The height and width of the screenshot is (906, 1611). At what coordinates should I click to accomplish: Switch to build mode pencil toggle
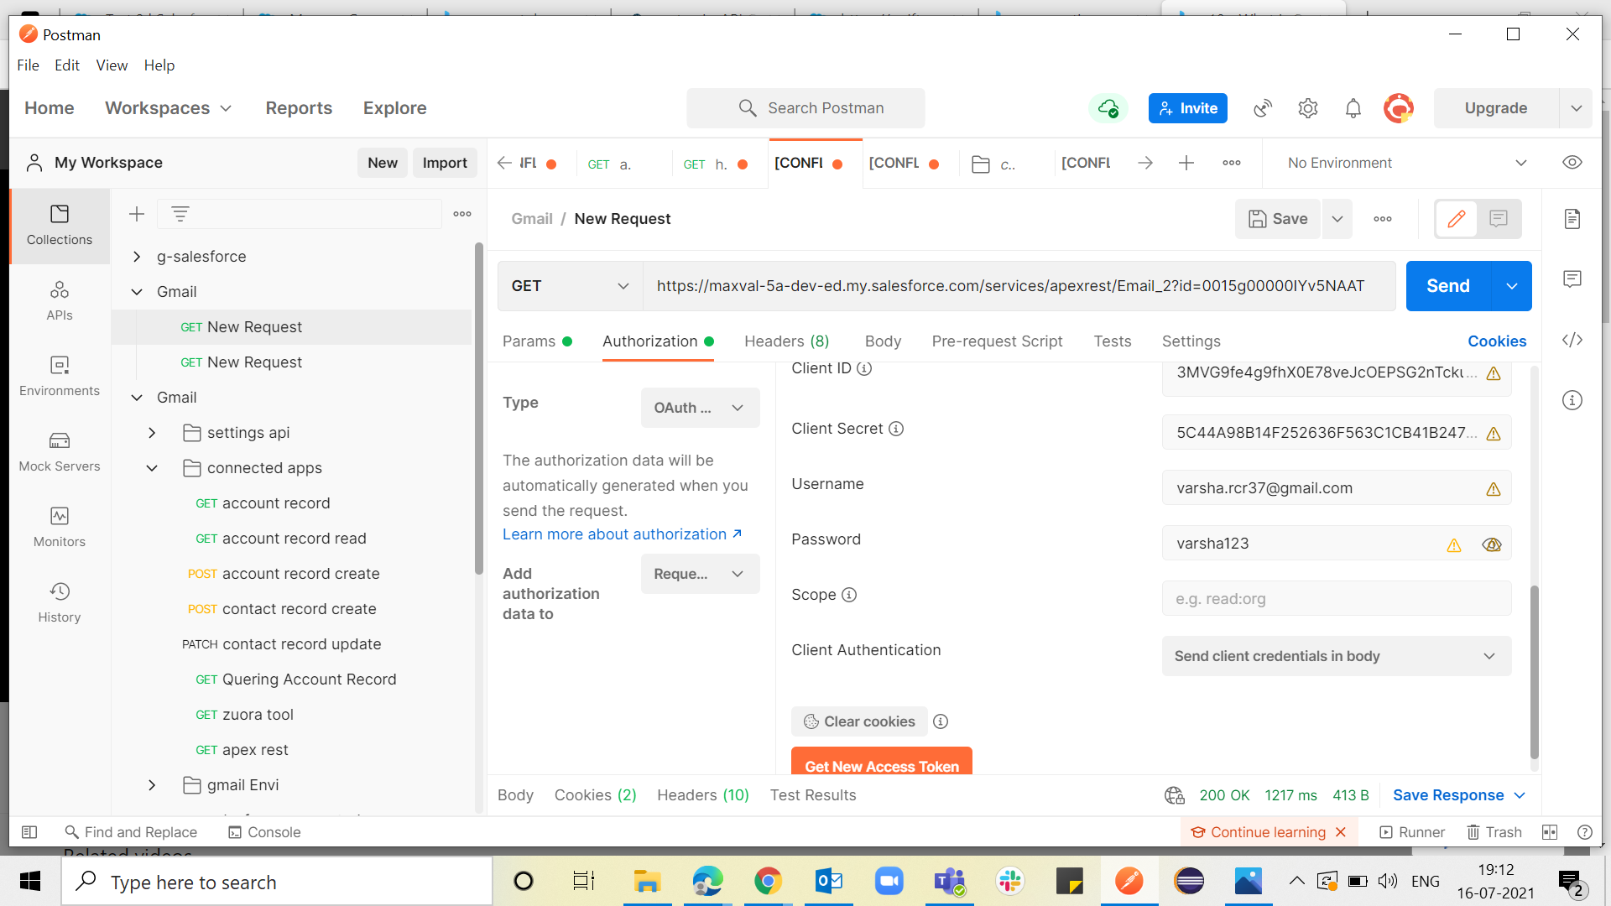[x=1457, y=219]
